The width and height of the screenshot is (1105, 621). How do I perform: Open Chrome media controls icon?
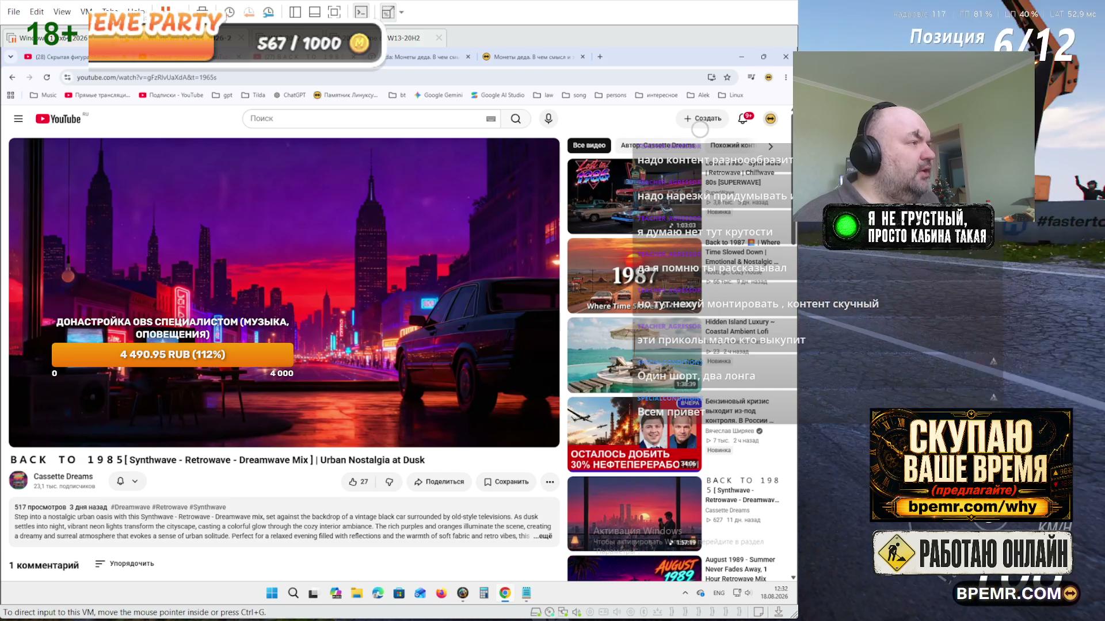(x=751, y=77)
